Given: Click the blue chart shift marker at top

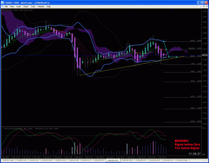Looking at the screenshot, I should [x=171, y=9].
